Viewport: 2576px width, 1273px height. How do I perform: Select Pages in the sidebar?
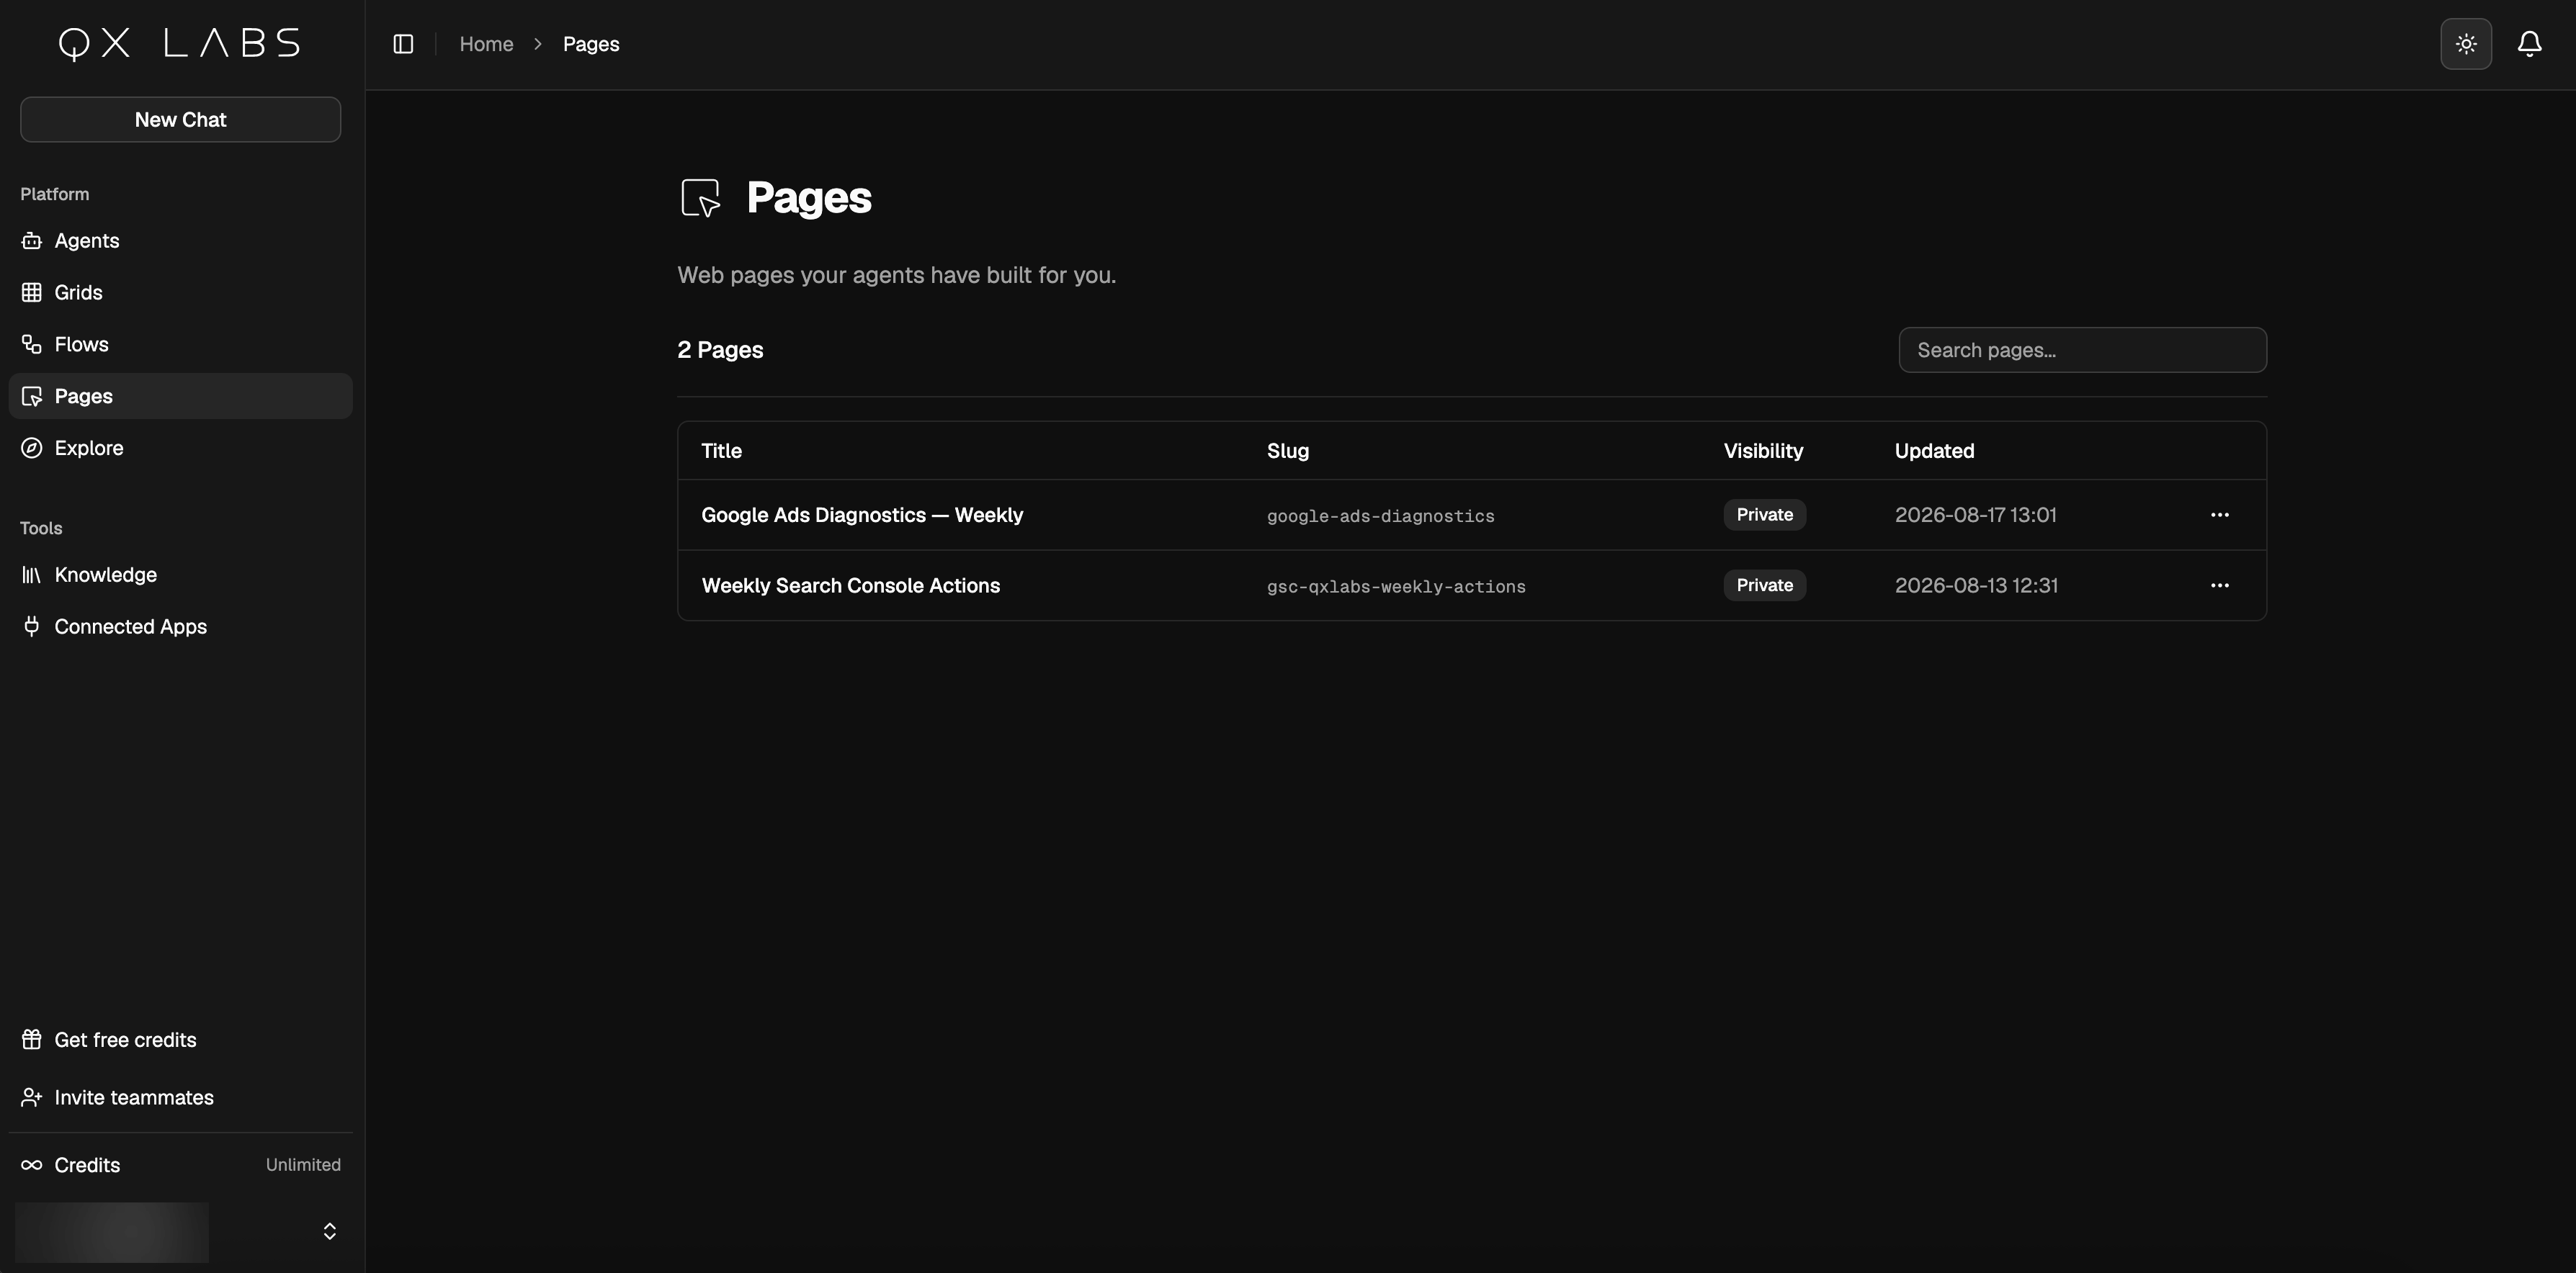[180, 397]
